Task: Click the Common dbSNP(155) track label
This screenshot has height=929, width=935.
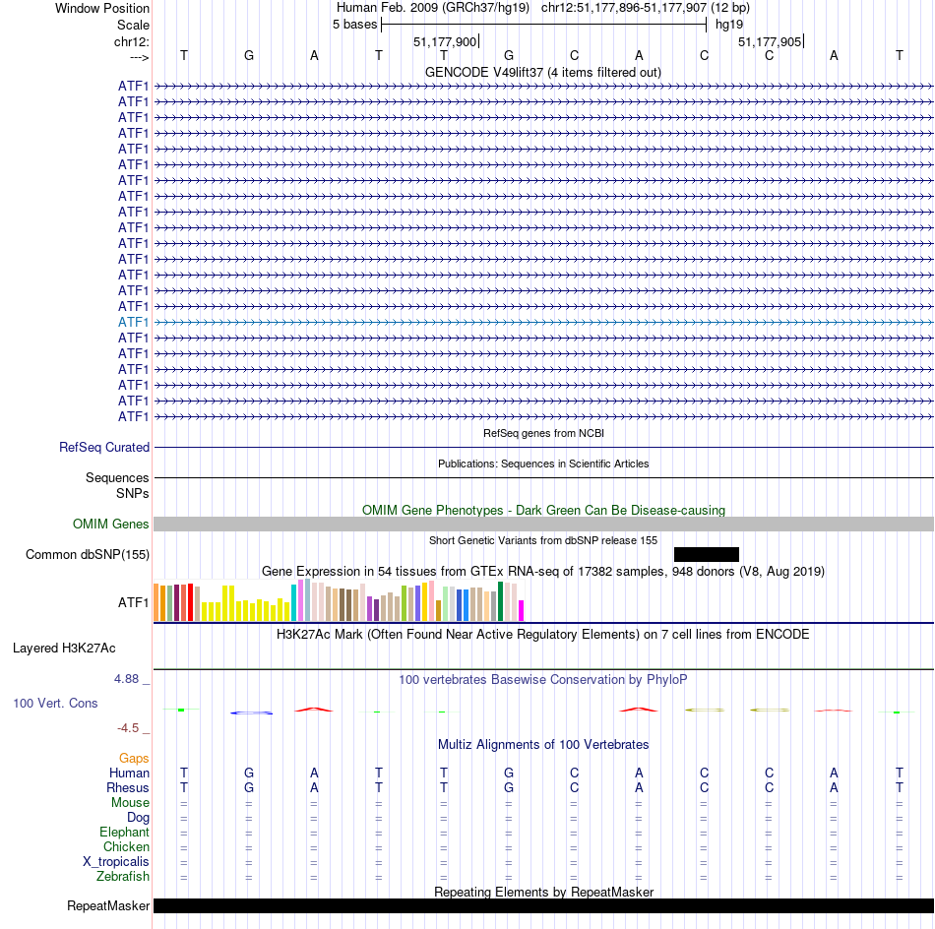Action: click(x=88, y=554)
